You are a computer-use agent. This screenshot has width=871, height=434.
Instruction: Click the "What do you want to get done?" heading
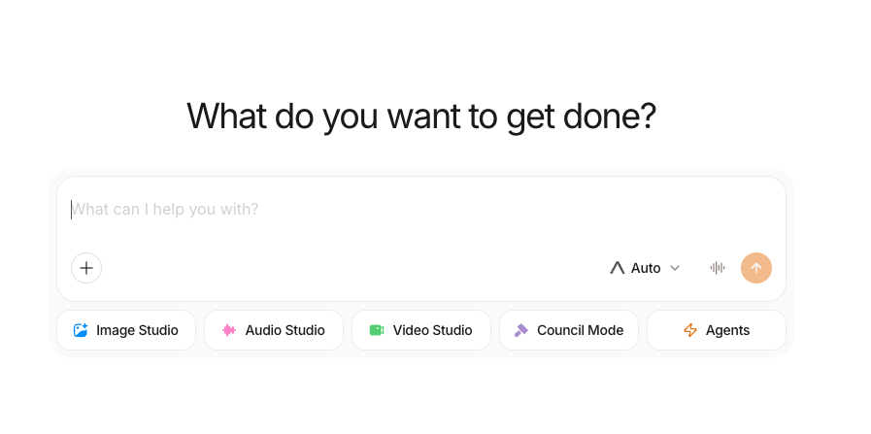click(421, 117)
